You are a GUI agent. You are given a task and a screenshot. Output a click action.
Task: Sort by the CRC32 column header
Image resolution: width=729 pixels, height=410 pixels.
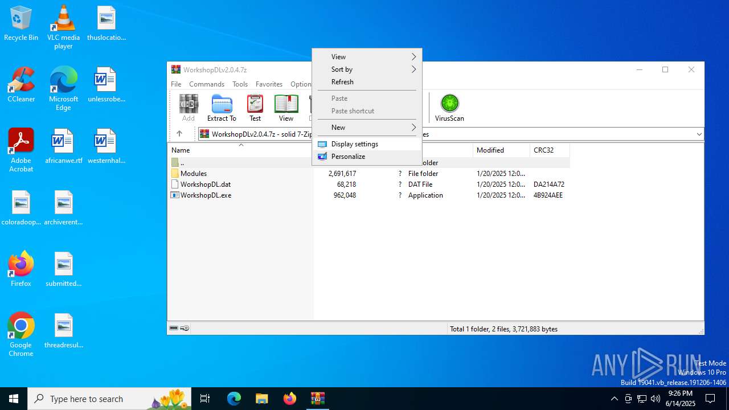(550, 150)
